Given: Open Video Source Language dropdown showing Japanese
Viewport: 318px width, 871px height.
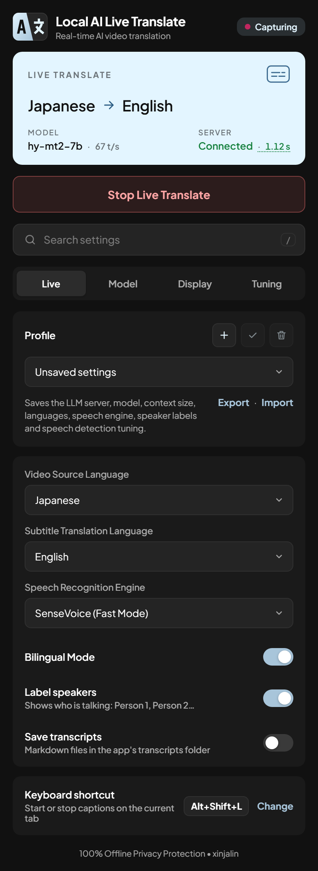Looking at the screenshot, I should point(159,500).
